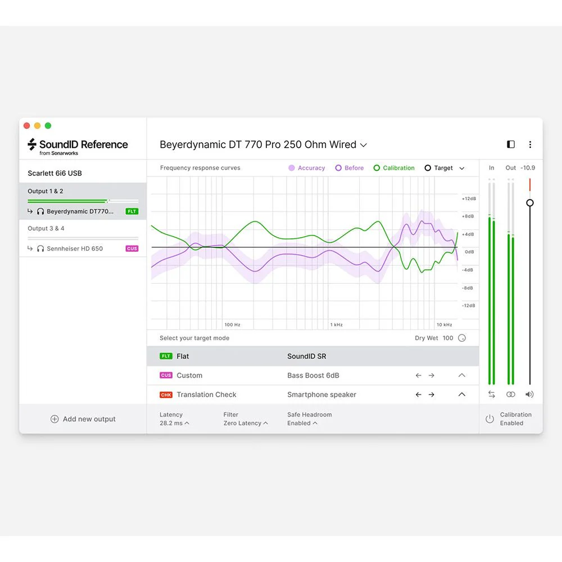The image size is (562, 562).
Task: Click the SoundID Reference logo
Action: [x=78, y=147]
